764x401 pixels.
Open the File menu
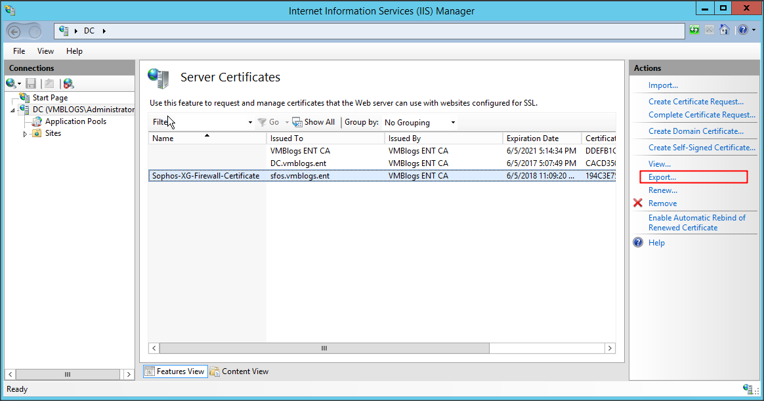coord(19,51)
